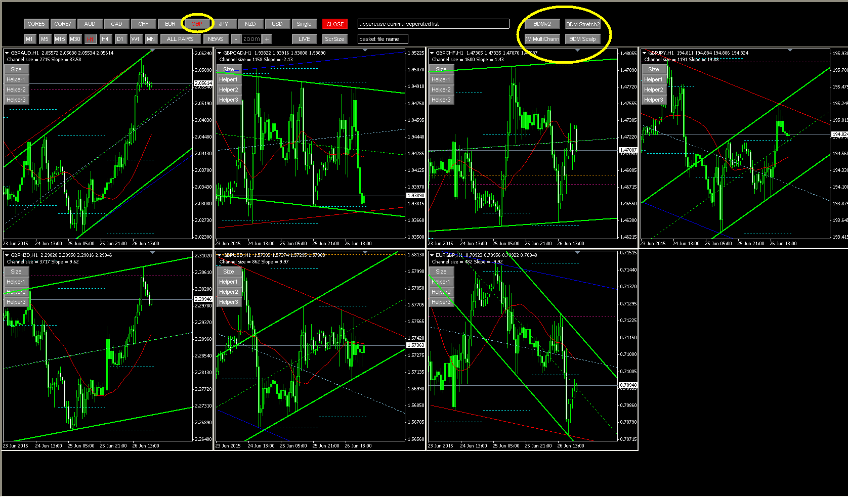The height and width of the screenshot is (497, 848).
Task: Switch to H1 timeframe
Action: tap(90, 39)
